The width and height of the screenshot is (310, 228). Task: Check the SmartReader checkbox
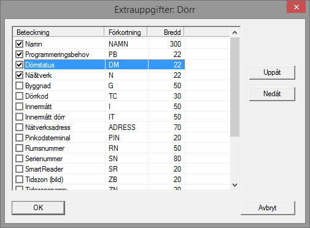pos(19,169)
